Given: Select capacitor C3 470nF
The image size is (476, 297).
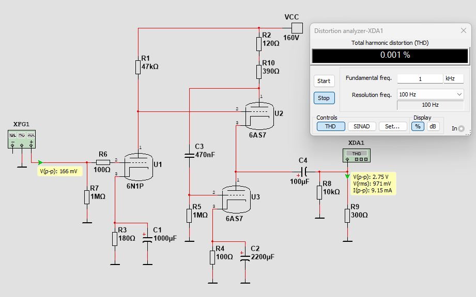Looking at the screenshot, I should coord(189,155).
